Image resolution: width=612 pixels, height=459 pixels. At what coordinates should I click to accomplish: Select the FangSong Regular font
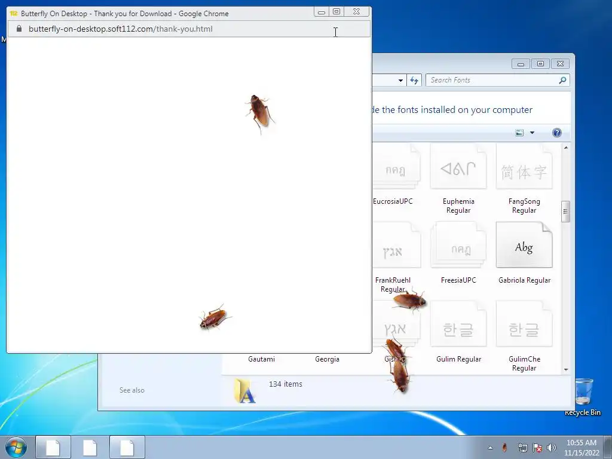pos(524,179)
